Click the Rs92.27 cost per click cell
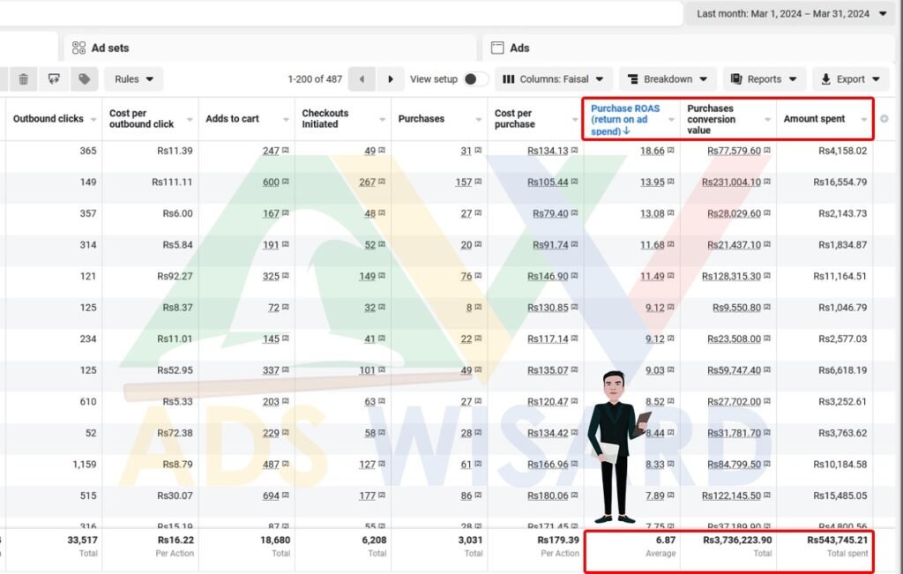Image resolution: width=903 pixels, height=574 pixels. tap(175, 276)
